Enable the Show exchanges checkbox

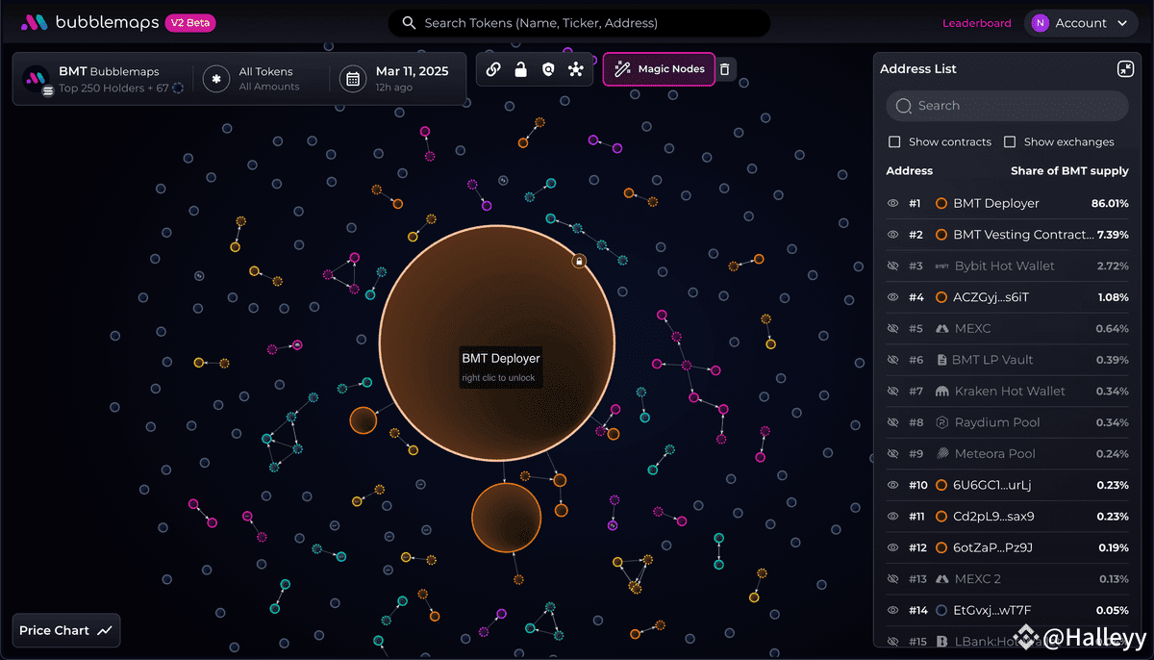(1010, 142)
